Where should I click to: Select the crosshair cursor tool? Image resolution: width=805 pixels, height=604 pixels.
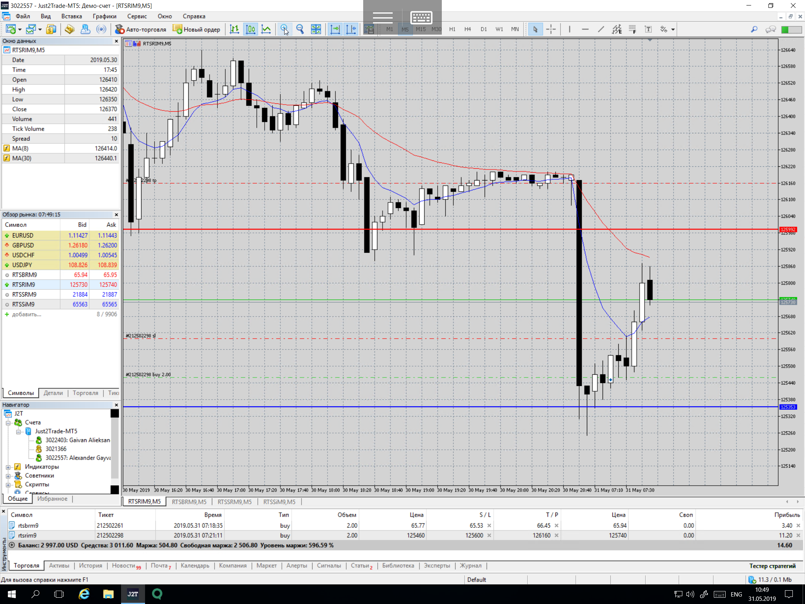[x=551, y=29]
